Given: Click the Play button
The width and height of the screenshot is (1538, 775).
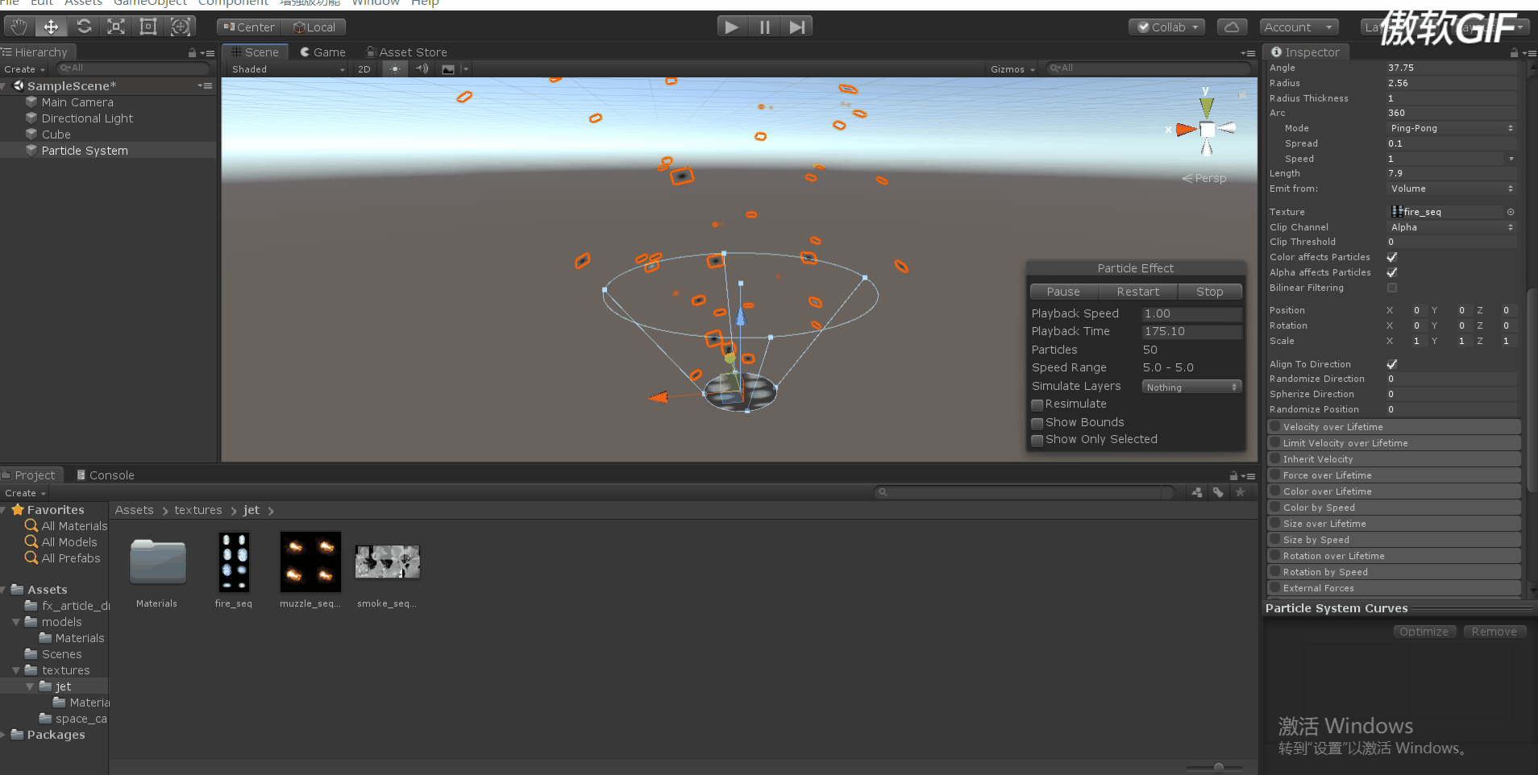Looking at the screenshot, I should [732, 27].
